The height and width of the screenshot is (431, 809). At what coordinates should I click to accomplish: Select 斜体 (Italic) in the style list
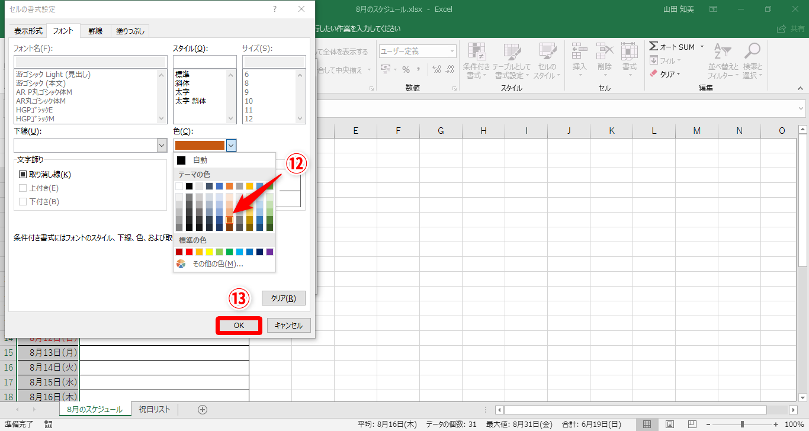tap(182, 83)
